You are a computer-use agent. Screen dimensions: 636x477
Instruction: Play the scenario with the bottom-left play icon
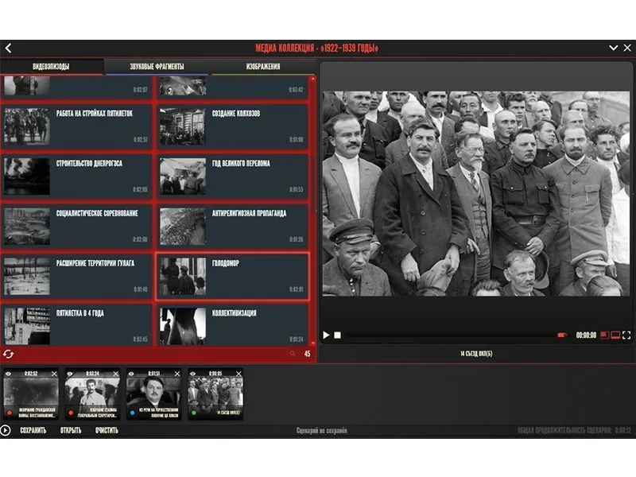(6, 430)
